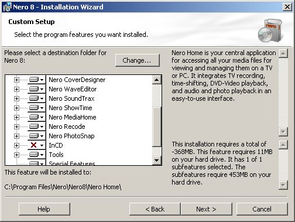This screenshot has height=222, width=295.
Task: Go to previous step with Back
Action: (x=155, y=209)
